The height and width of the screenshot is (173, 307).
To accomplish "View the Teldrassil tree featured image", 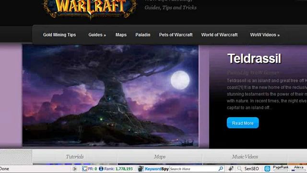I will click(x=111, y=96).
